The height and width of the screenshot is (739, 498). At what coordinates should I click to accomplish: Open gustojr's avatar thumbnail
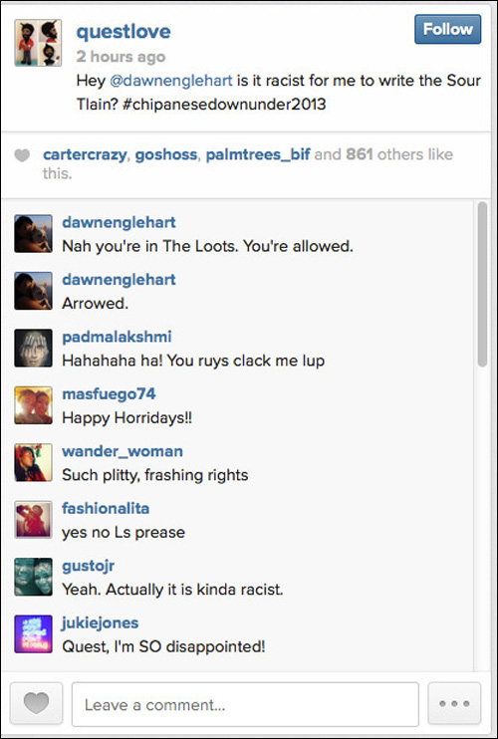pos(33,577)
